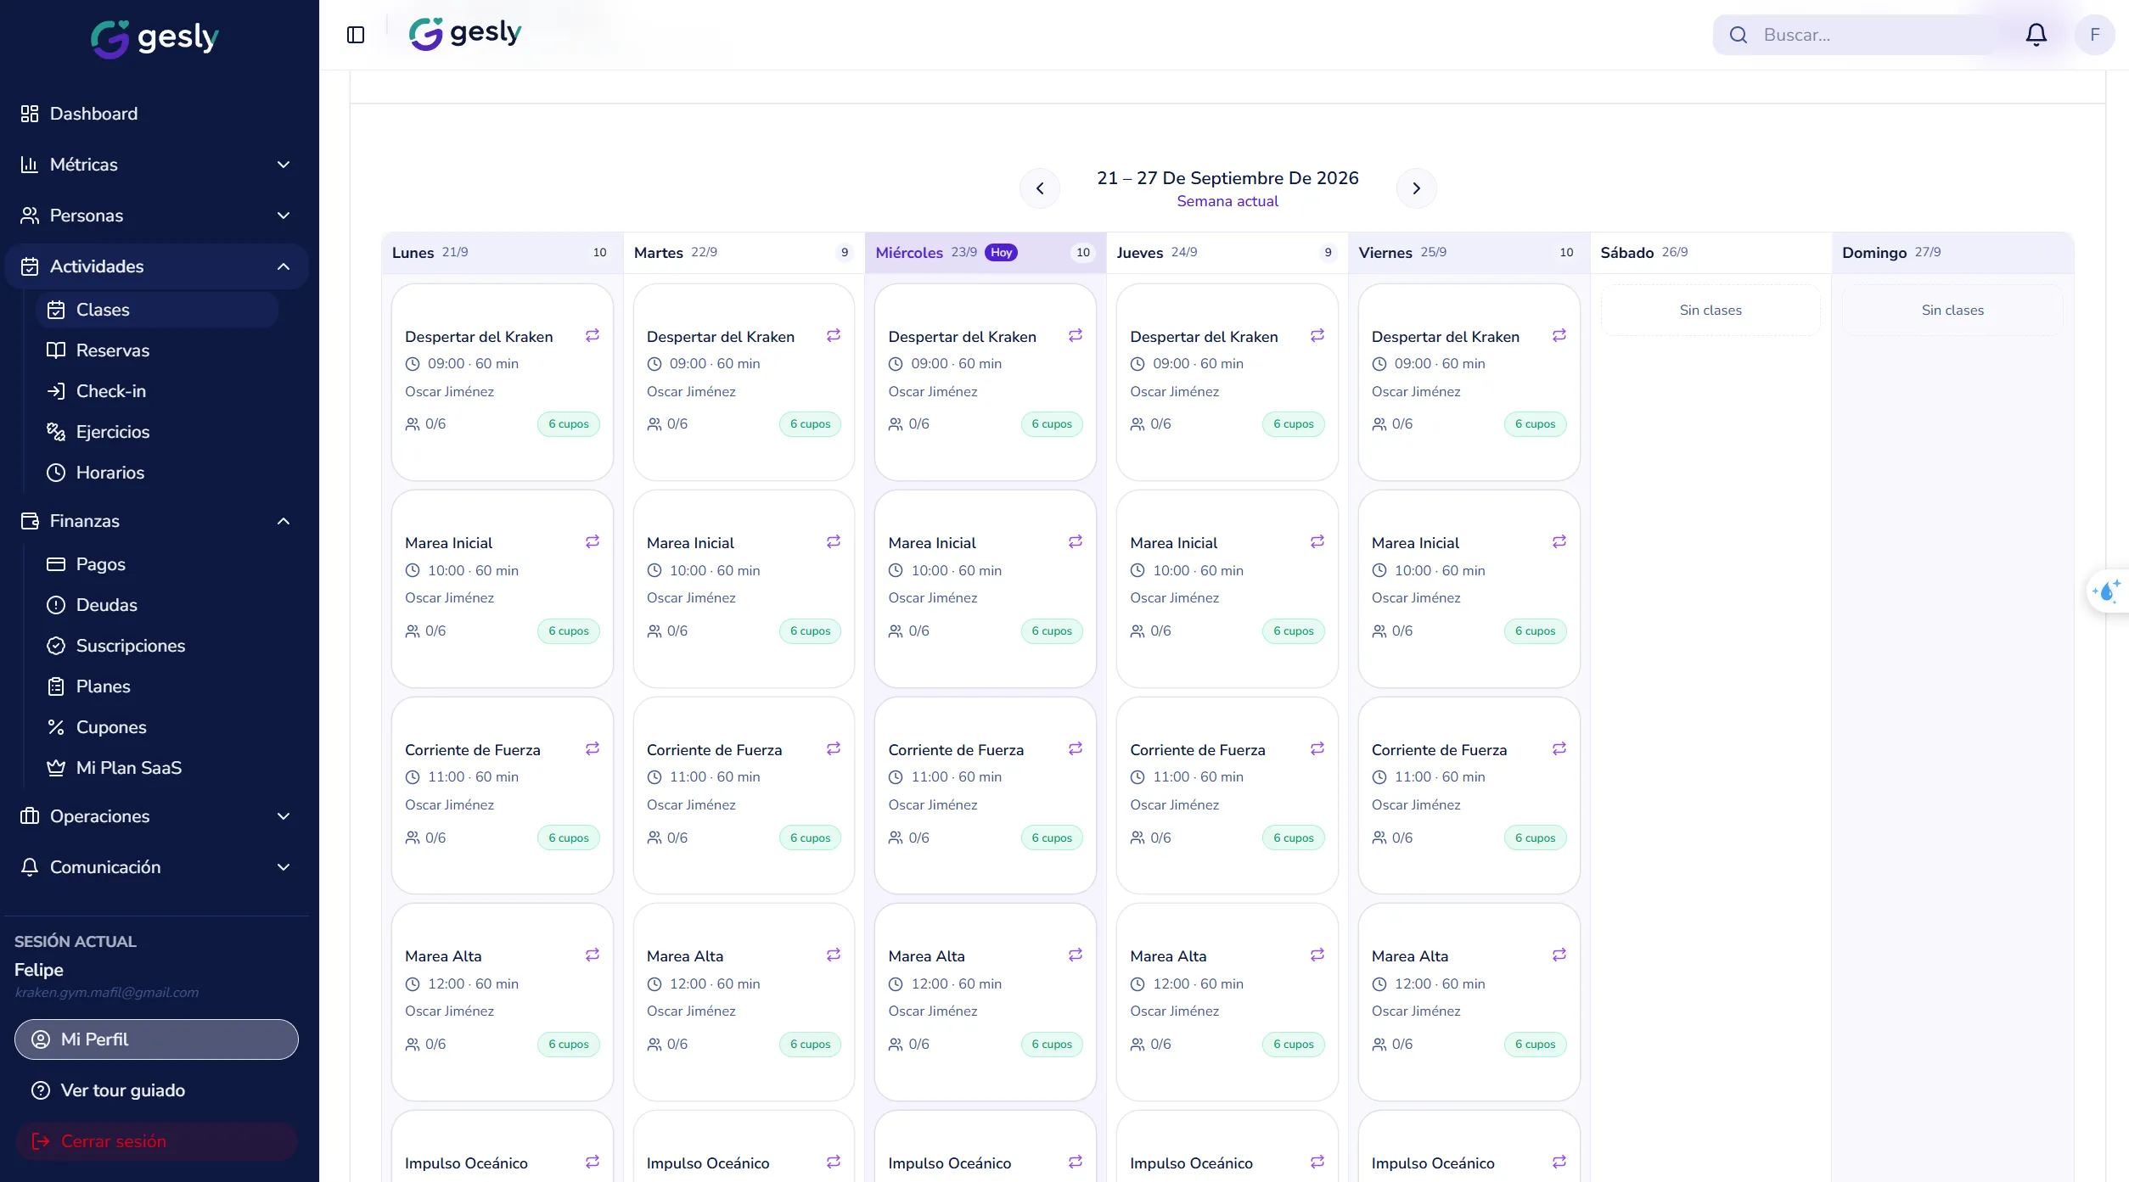The image size is (2129, 1182).
Task: Open Pagos under Finanzas
Action: (157, 564)
